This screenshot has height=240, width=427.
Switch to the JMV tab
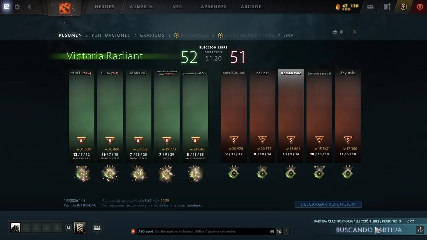[289, 35]
